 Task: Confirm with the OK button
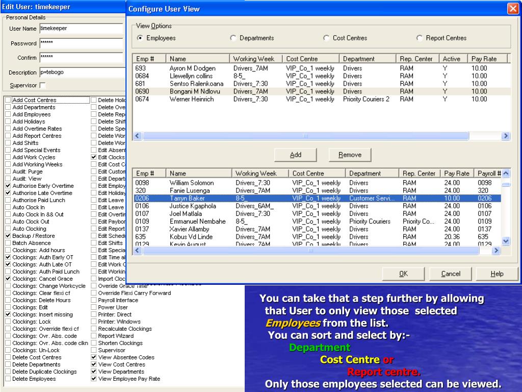tap(403, 274)
